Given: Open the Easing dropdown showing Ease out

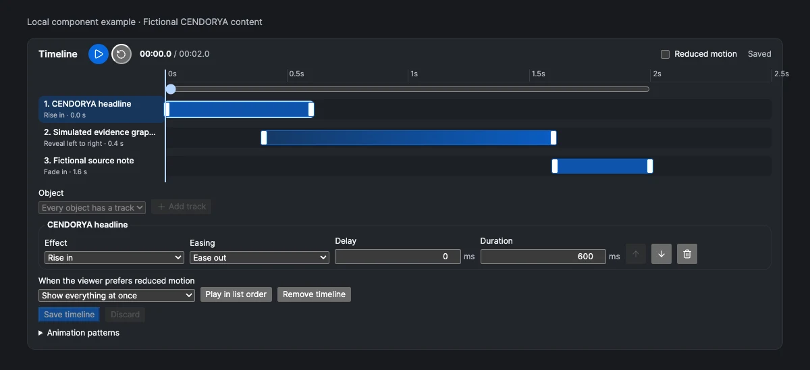Looking at the screenshot, I should (x=259, y=257).
